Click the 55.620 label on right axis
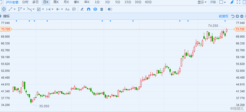 pyautogui.click(x=240, y=64)
